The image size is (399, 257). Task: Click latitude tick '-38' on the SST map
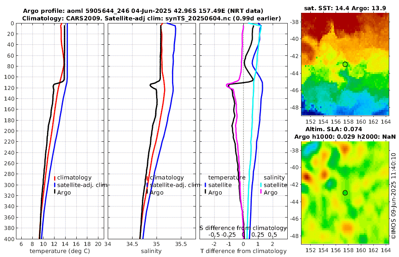point(294,22)
